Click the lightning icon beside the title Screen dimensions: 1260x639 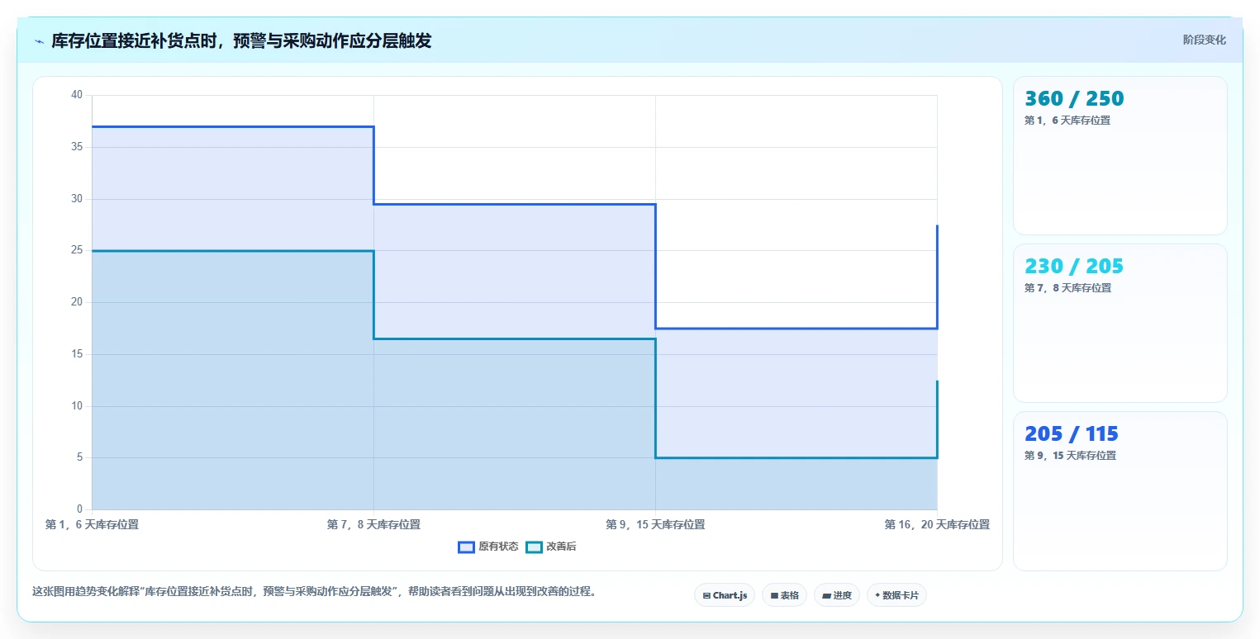click(x=39, y=41)
